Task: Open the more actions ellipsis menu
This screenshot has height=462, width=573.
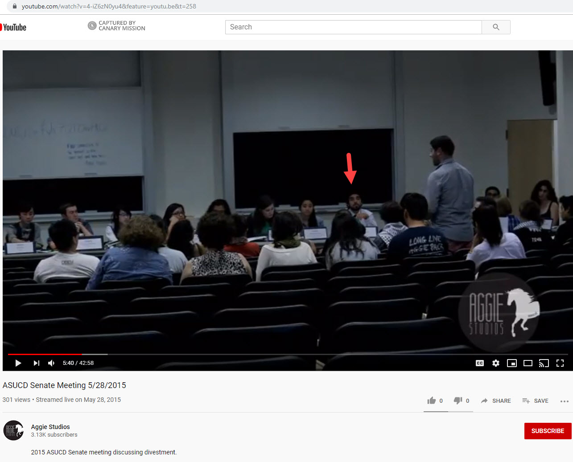Action: pos(564,401)
